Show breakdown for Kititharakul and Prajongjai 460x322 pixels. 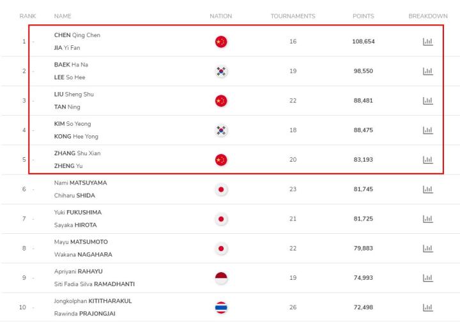(x=427, y=308)
